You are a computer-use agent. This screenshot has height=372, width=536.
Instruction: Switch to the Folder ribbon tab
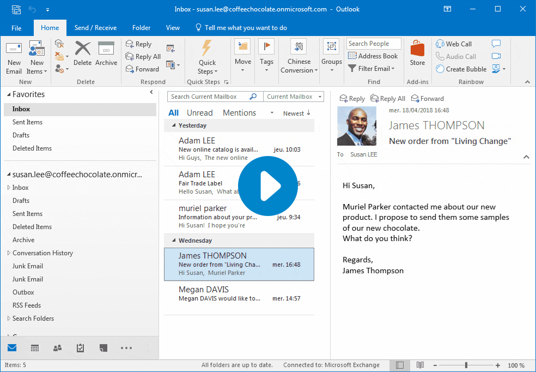pos(141,28)
